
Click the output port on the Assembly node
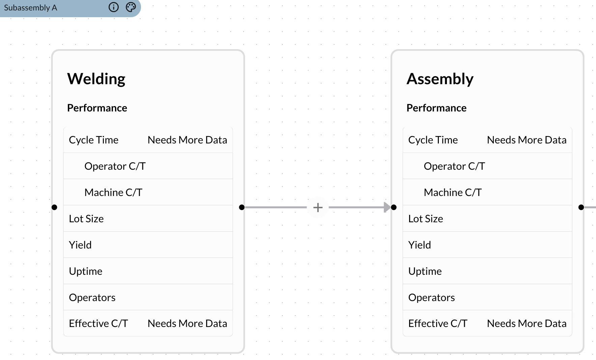(581, 207)
